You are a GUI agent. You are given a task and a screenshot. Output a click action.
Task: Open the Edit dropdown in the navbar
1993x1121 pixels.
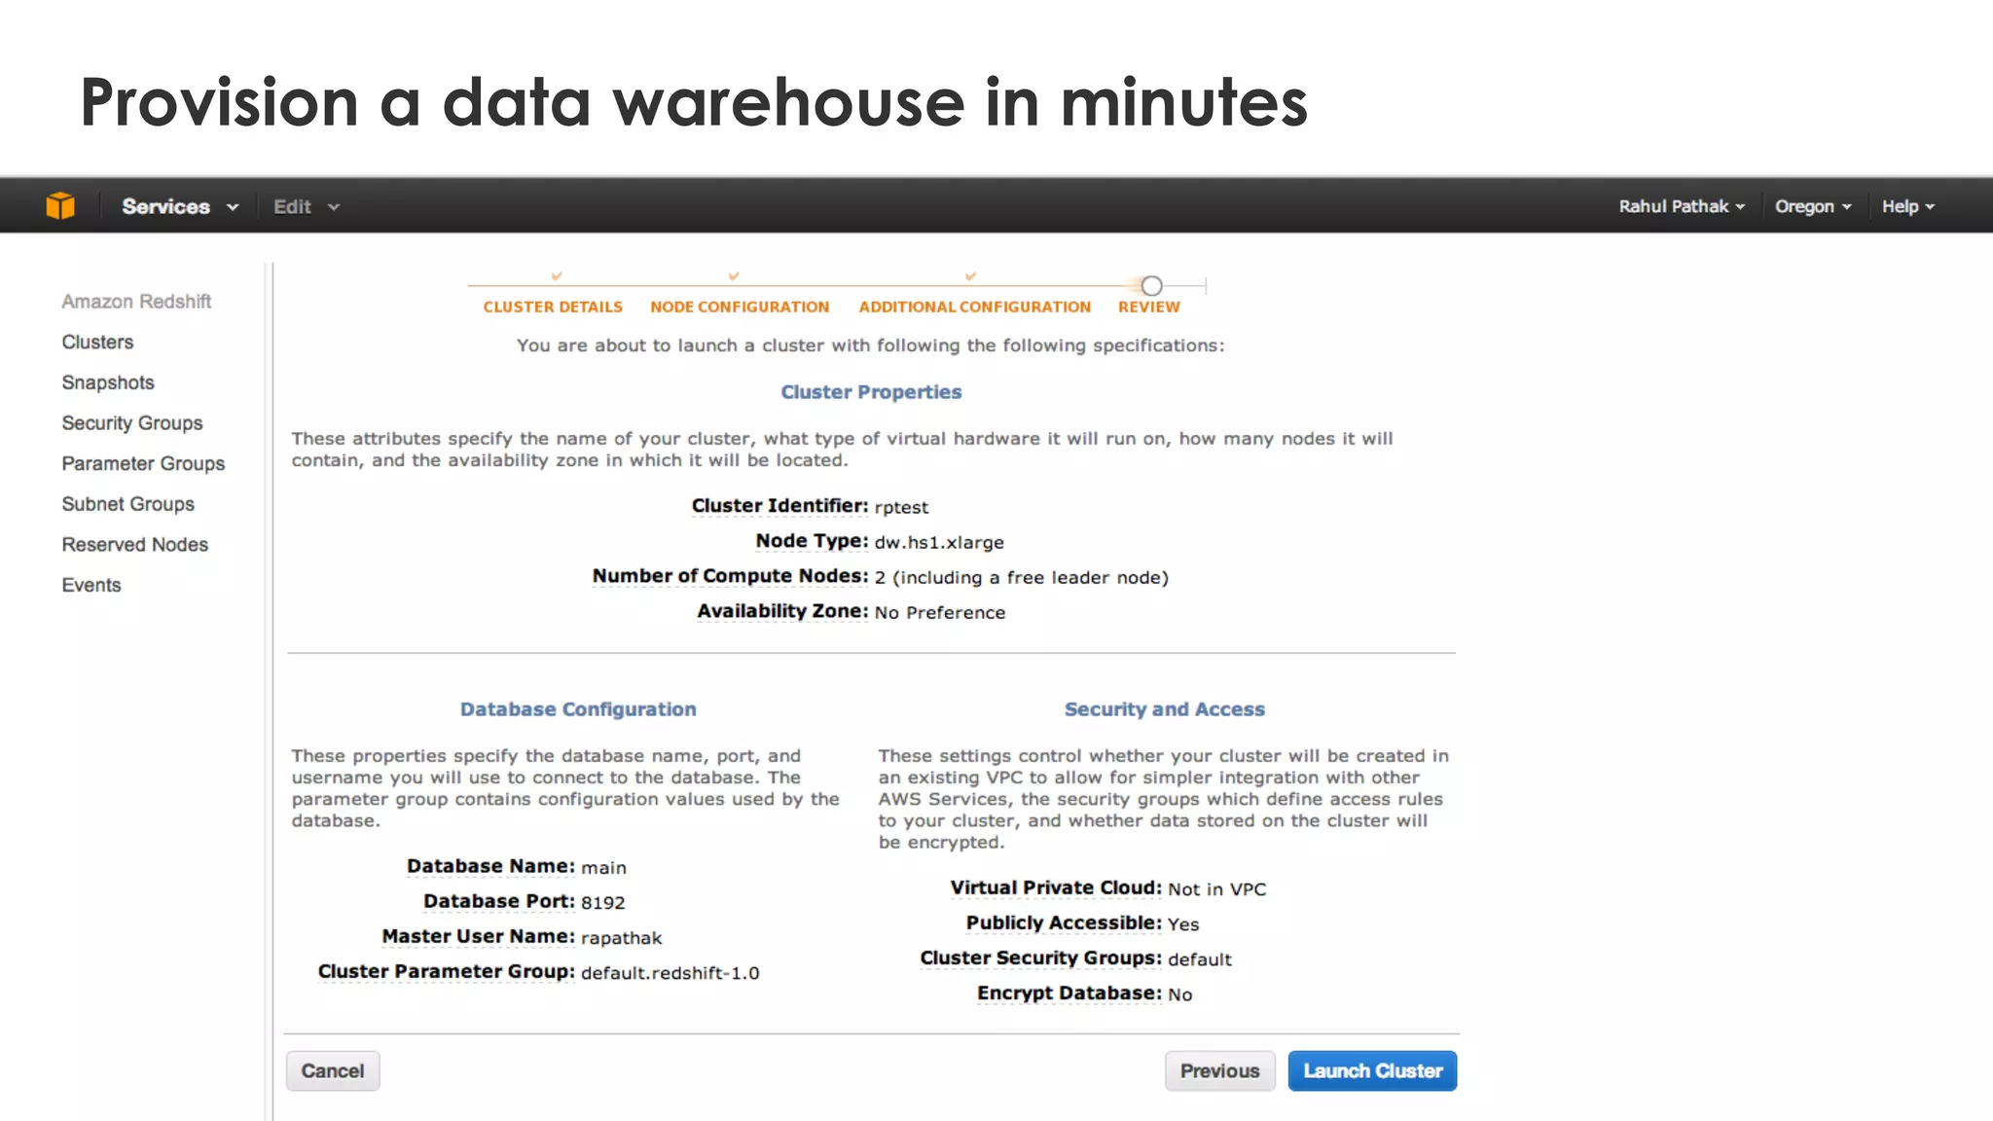point(307,206)
